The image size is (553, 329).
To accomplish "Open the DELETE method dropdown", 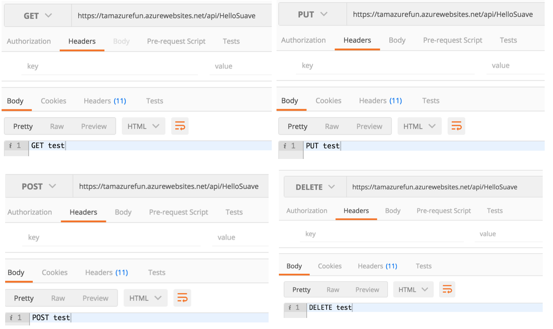I will pyautogui.click(x=315, y=187).
